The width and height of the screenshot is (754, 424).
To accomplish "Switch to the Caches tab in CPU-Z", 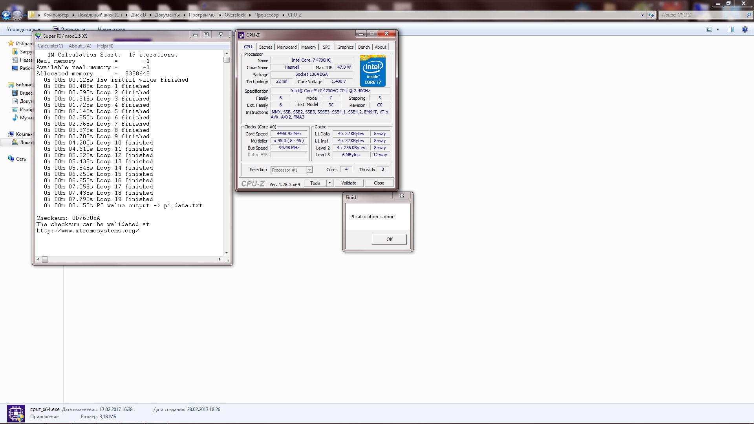I will [x=265, y=47].
